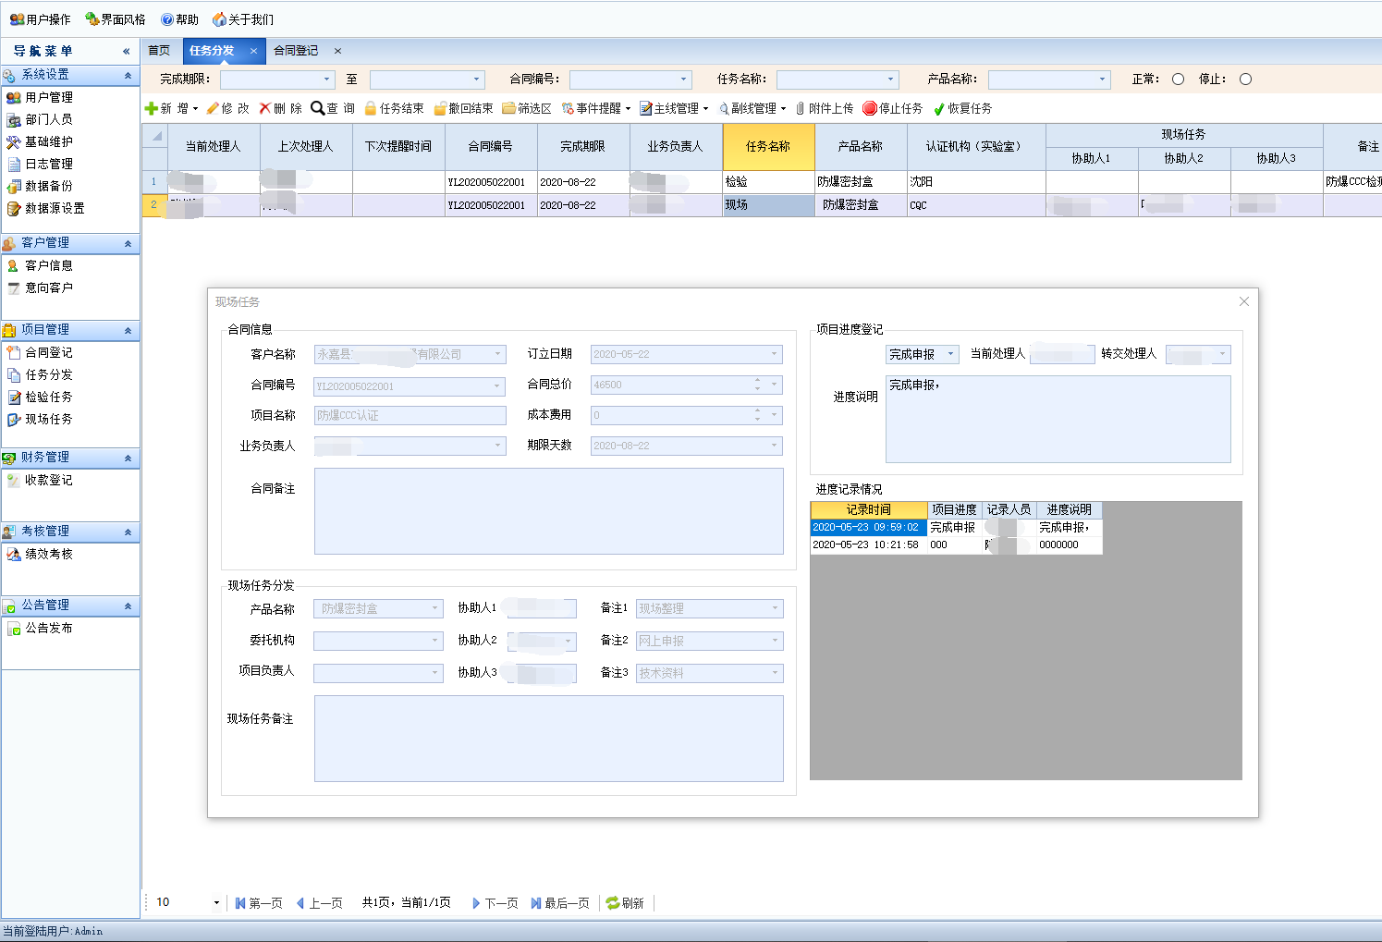Viewport: 1382px width, 942px height.
Task: Open 检验任务 in the sidebar
Action: 40,397
